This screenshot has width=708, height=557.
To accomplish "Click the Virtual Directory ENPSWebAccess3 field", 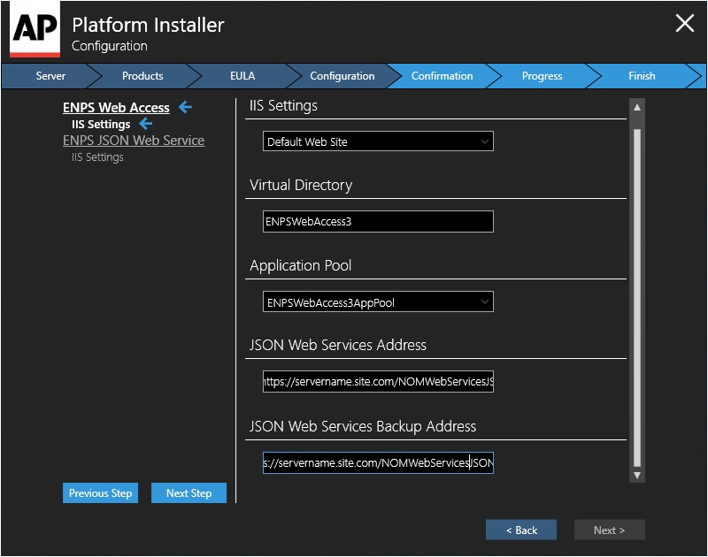I will (x=378, y=221).
